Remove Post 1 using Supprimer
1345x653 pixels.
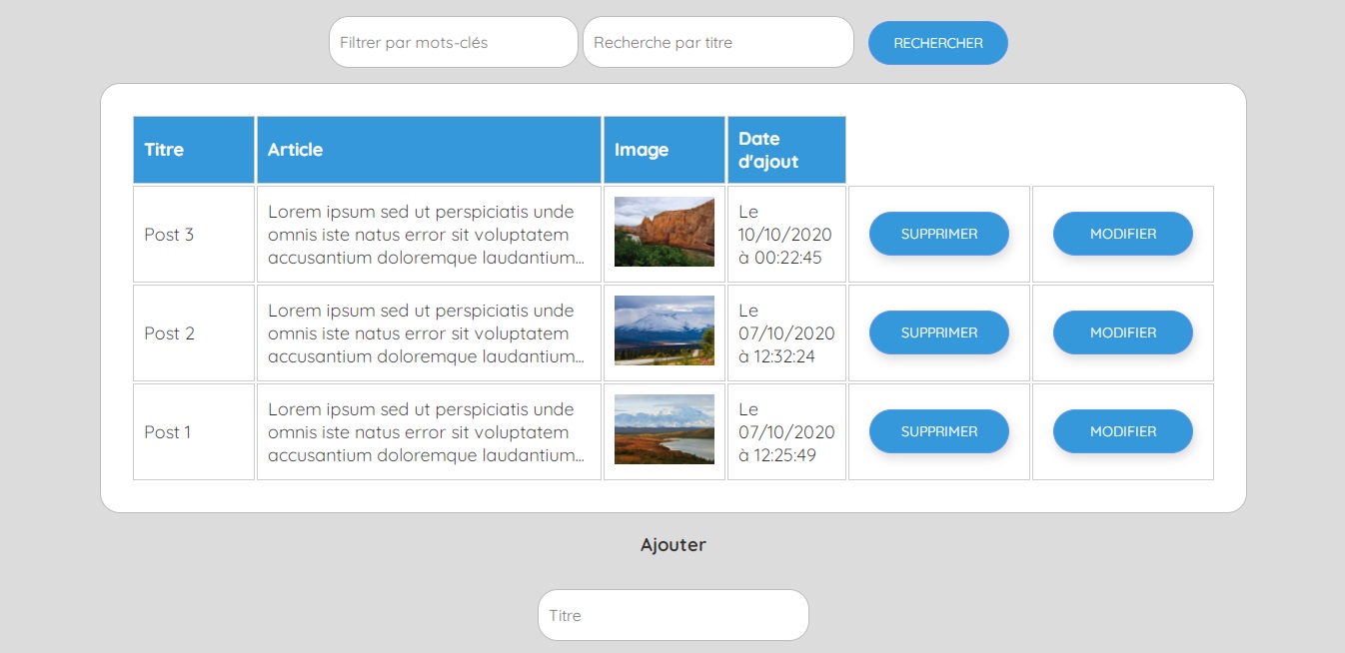[x=938, y=431]
